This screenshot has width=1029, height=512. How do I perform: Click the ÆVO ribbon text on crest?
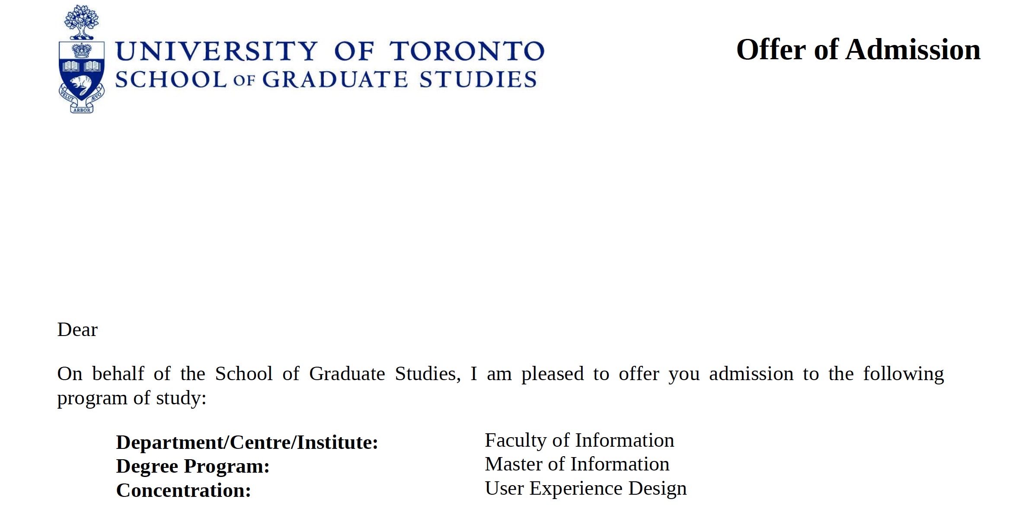(x=96, y=96)
